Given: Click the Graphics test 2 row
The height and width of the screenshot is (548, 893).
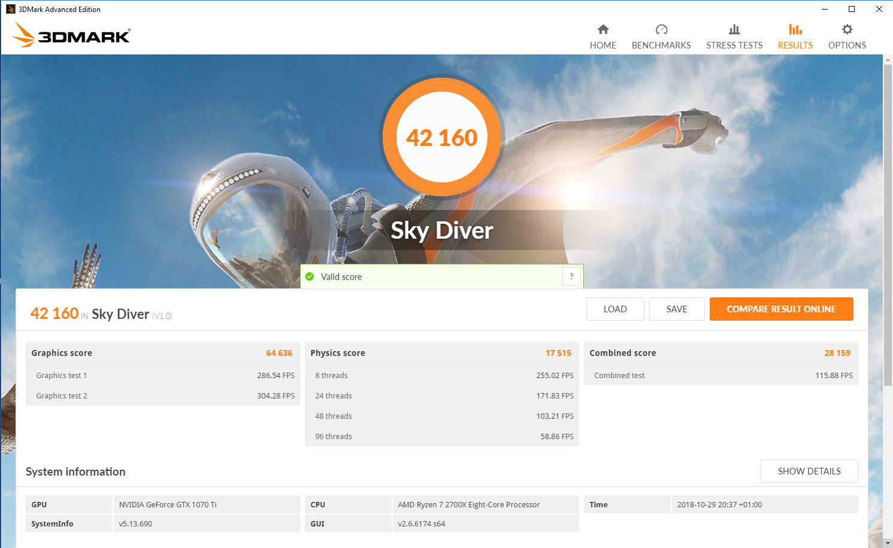Looking at the screenshot, I should click(x=163, y=396).
